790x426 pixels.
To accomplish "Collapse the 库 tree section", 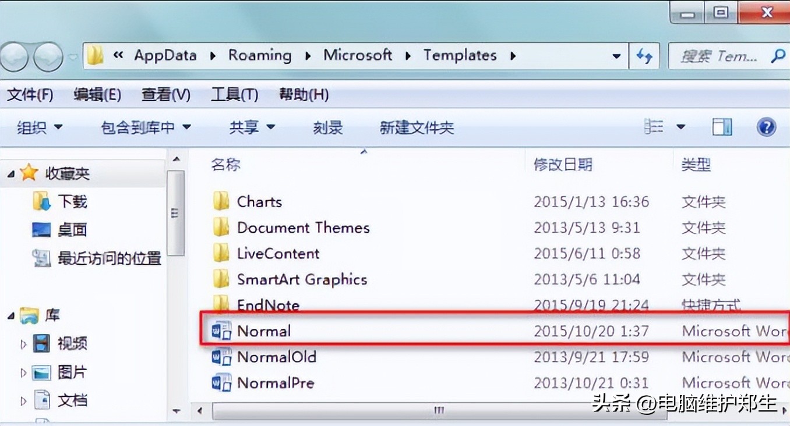I will [10, 316].
